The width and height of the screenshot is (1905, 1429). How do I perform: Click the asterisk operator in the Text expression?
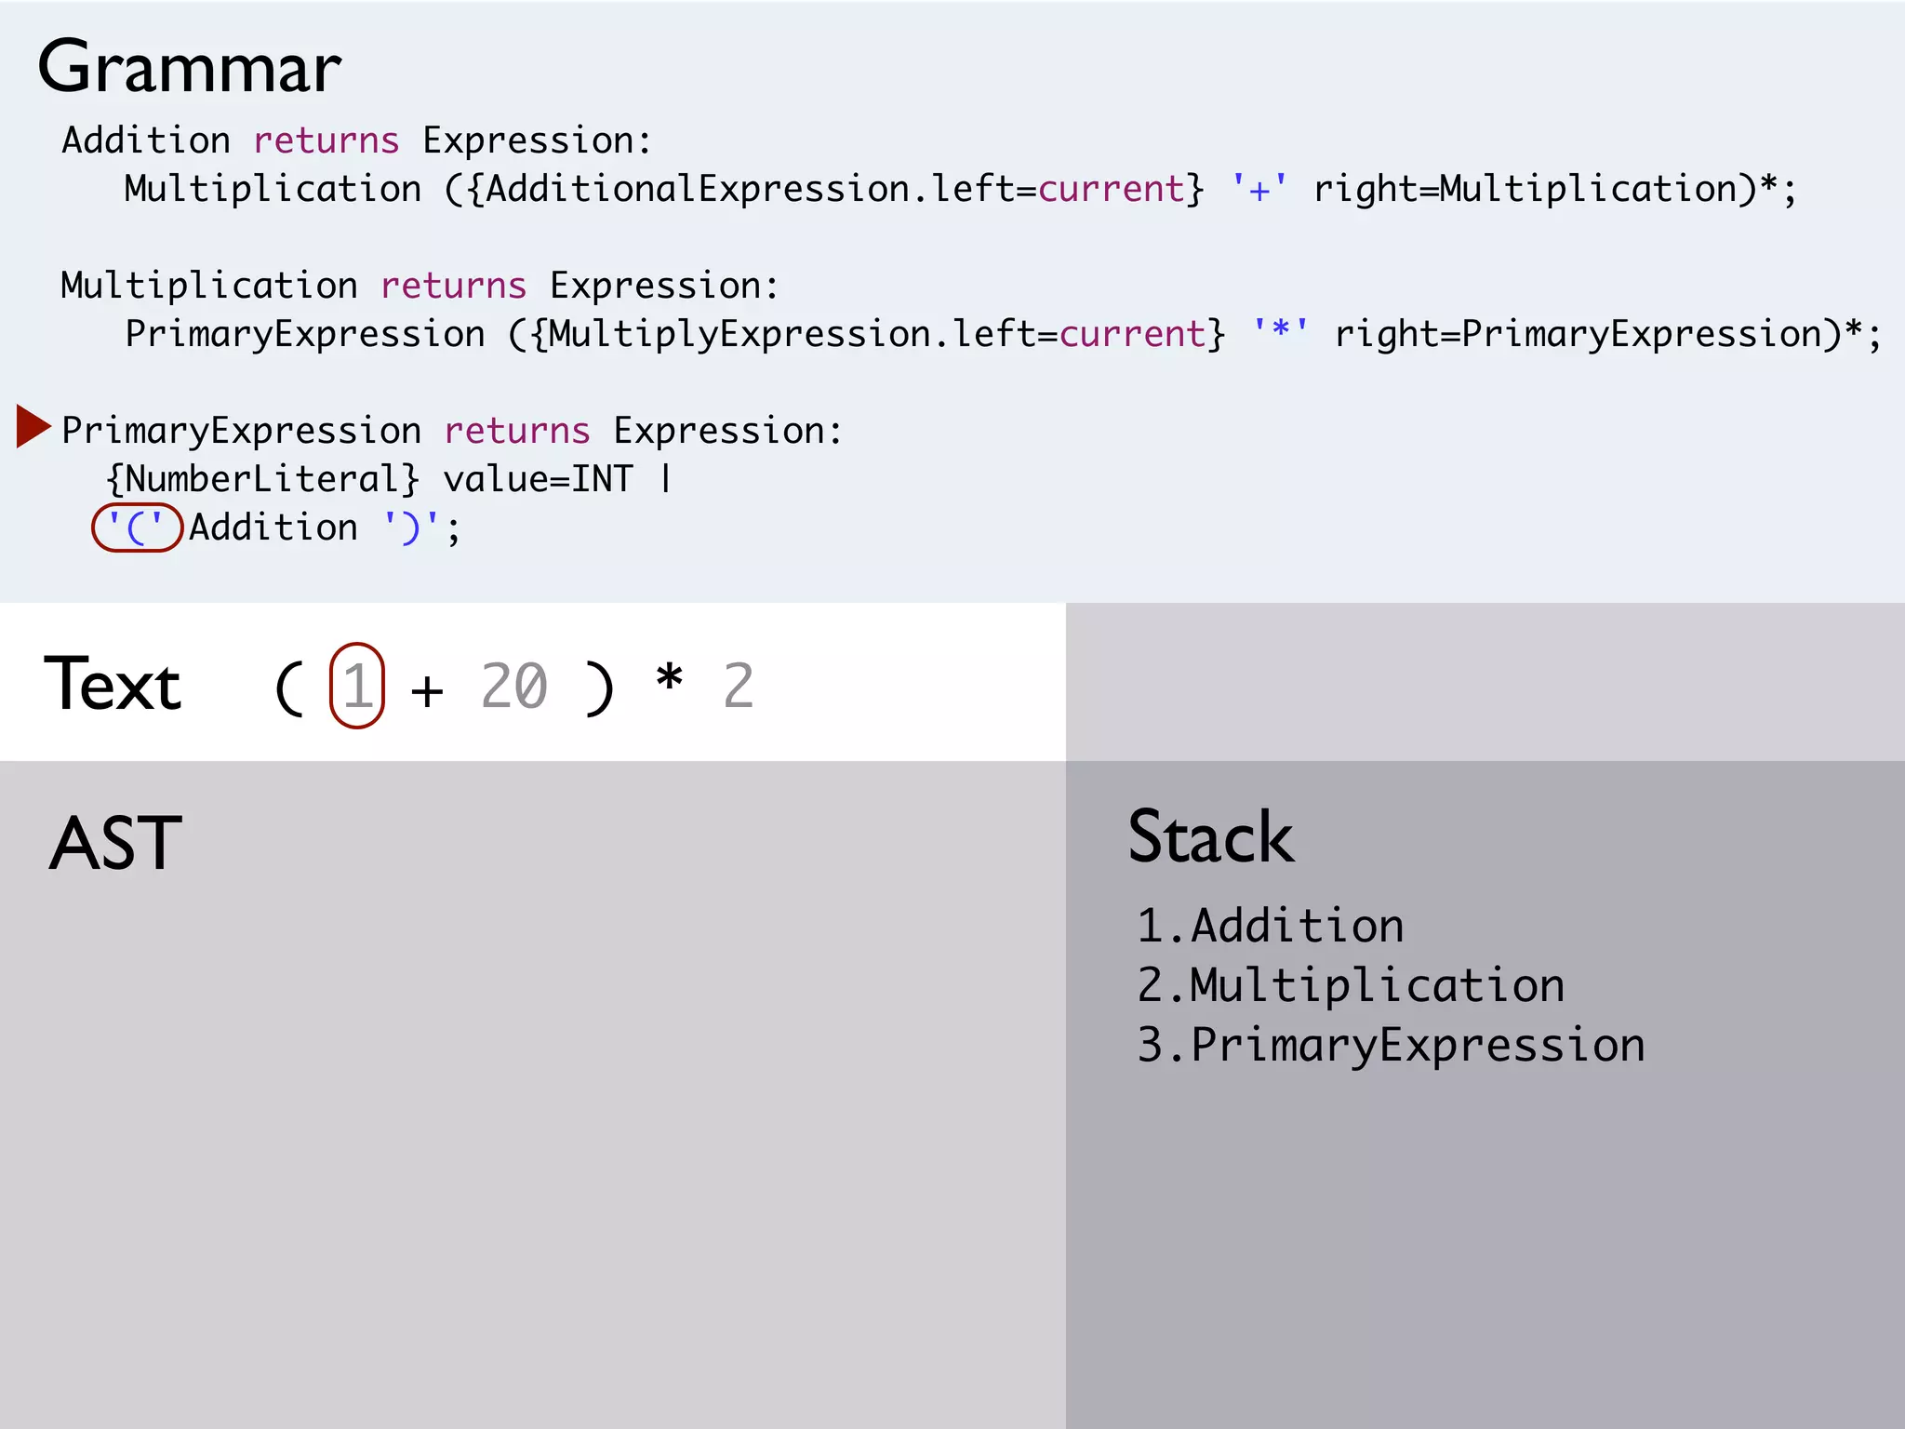pyautogui.click(x=670, y=679)
